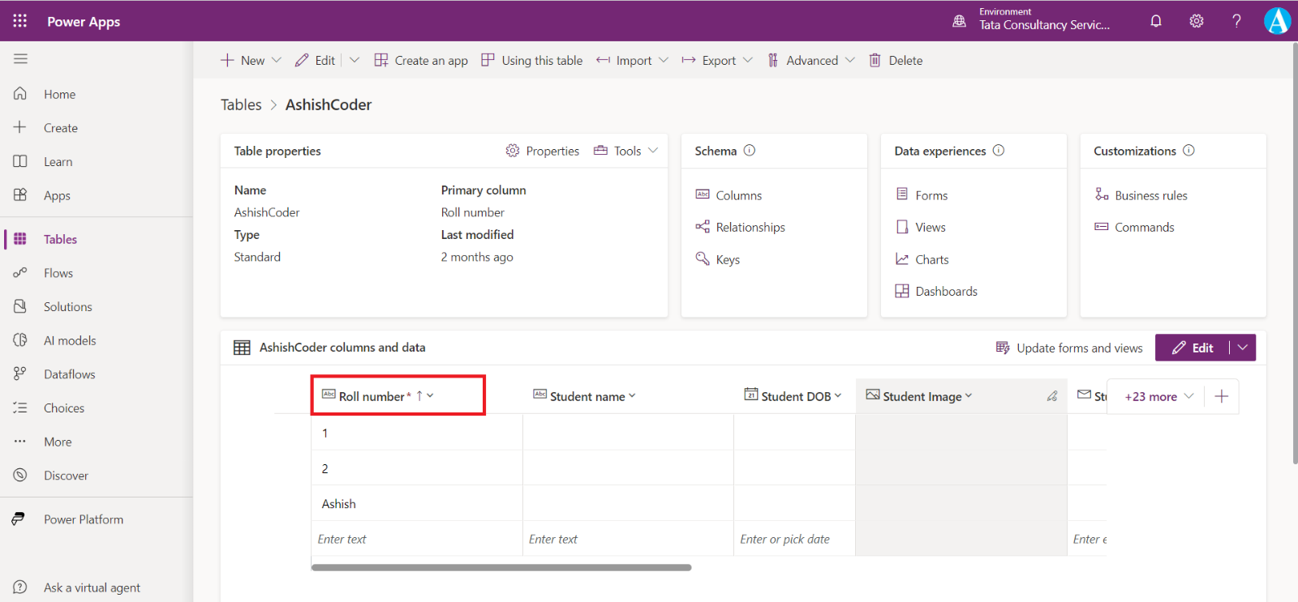Open the Tools dropdown in Table properties
This screenshot has height=602, width=1298.
(627, 151)
